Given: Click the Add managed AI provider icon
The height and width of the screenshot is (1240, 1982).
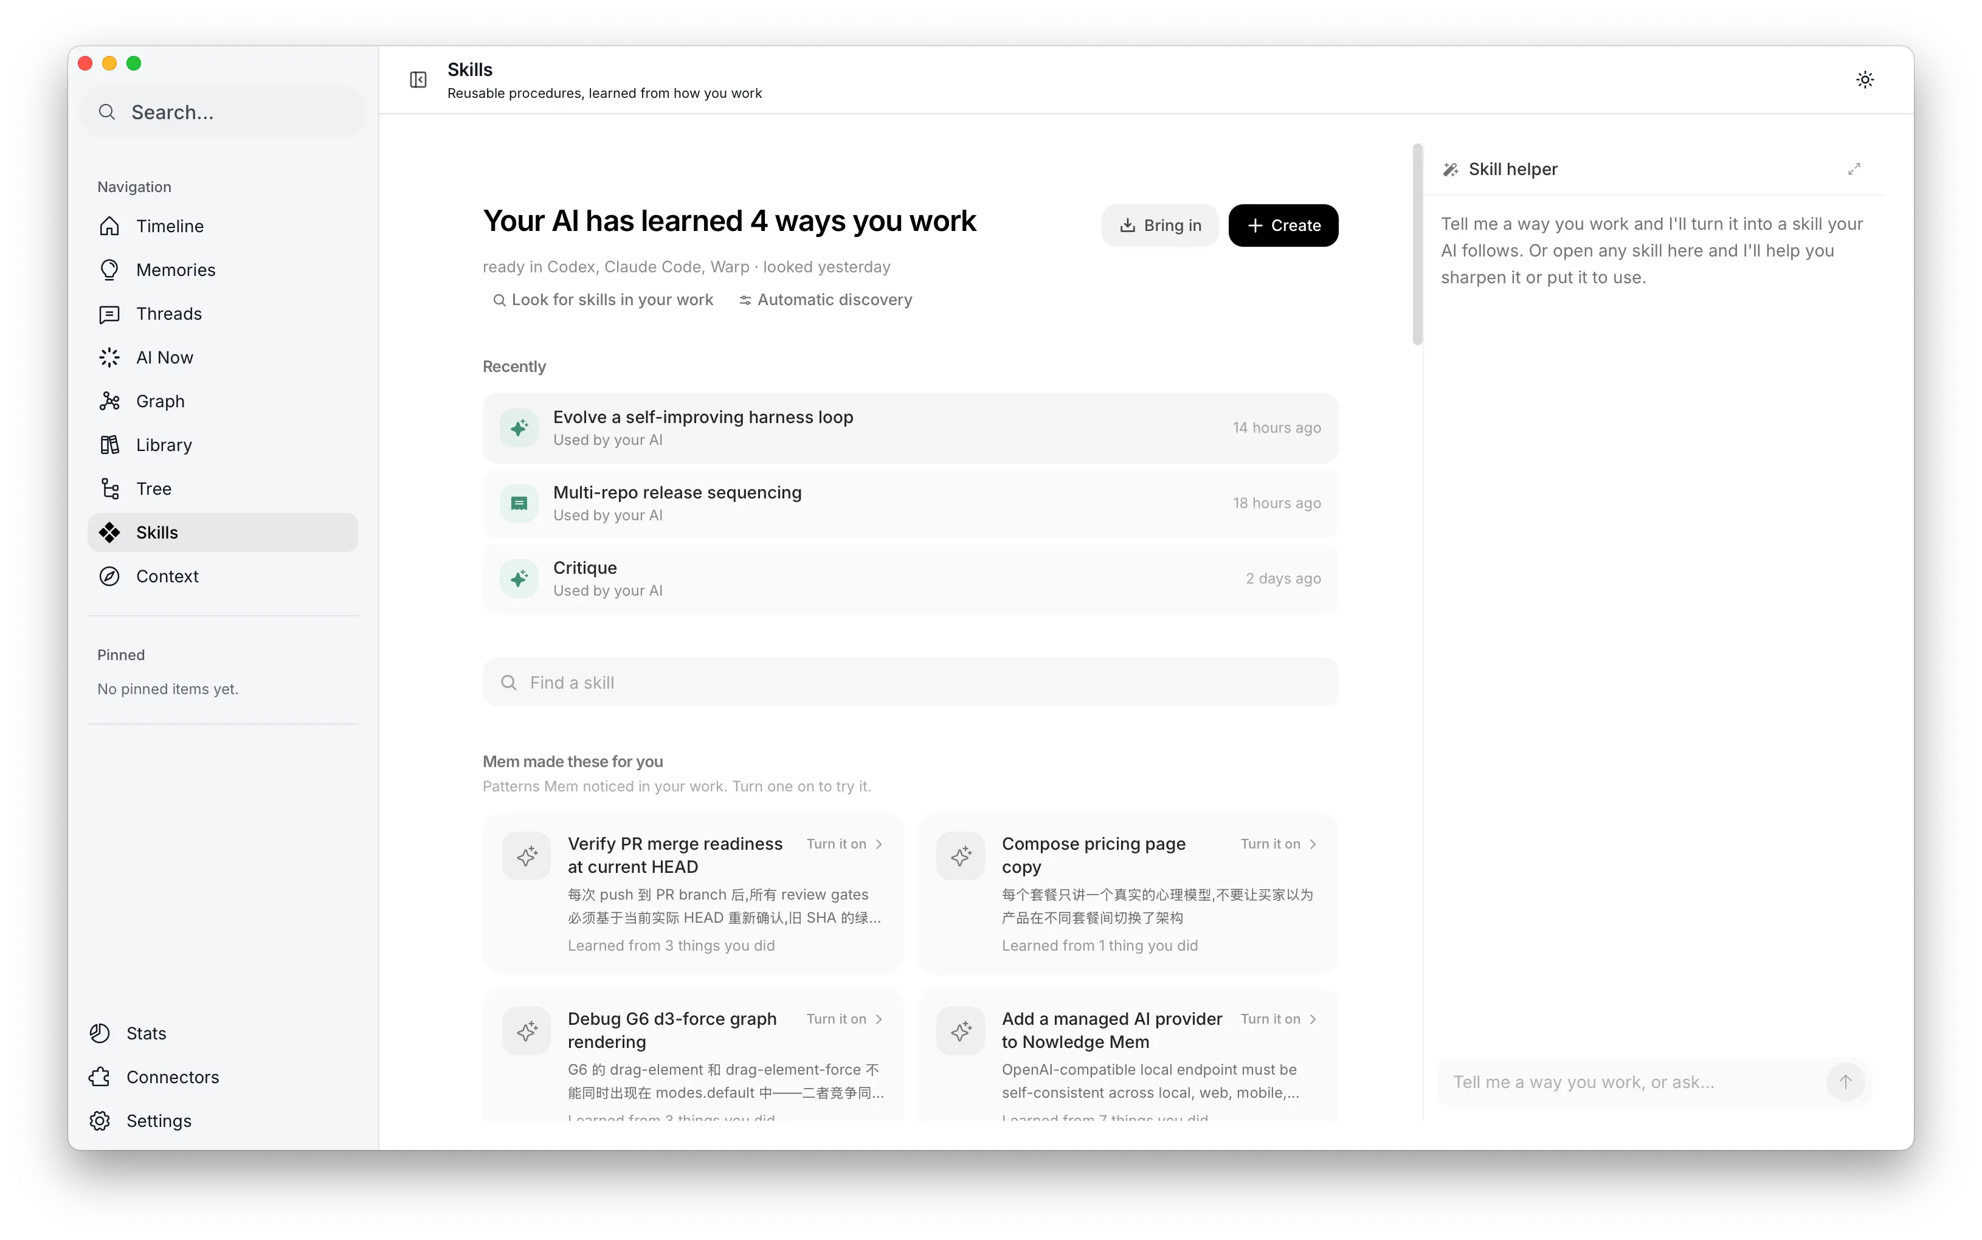Looking at the screenshot, I should [960, 1031].
